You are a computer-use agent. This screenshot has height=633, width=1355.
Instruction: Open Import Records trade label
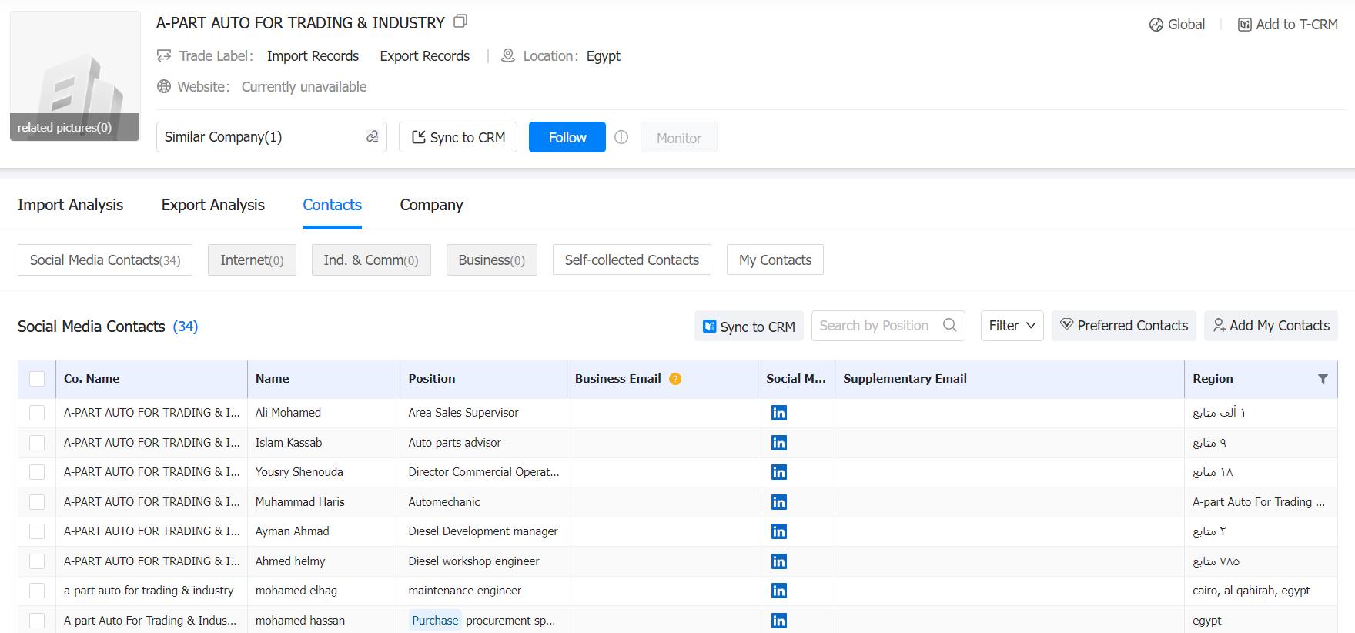pyautogui.click(x=313, y=56)
